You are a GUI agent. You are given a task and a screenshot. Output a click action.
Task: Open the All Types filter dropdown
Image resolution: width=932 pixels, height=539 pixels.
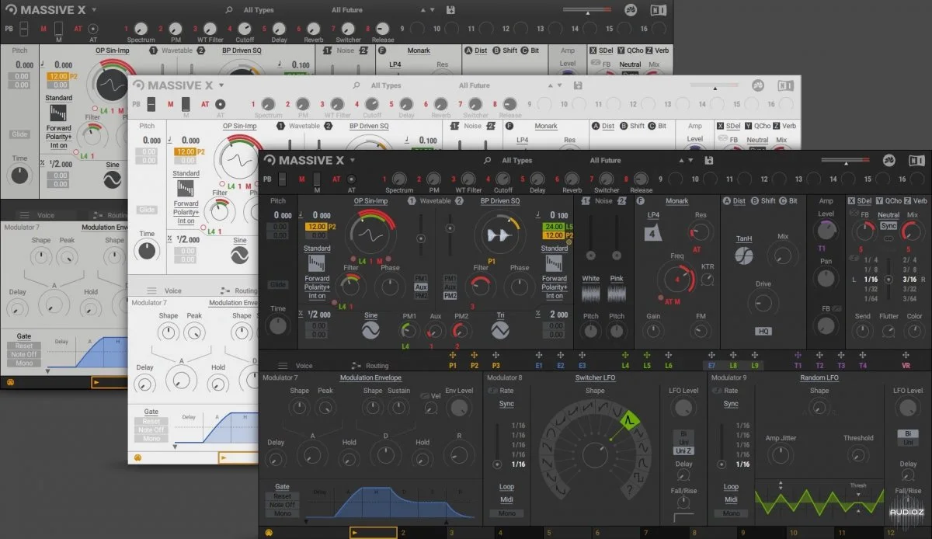[x=516, y=161]
